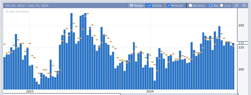251x95 pixels.
Task: Click the date range Oct 20, 2022 – Sep 15, 2024
Action: [27, 5]
